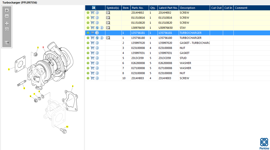This screenshot has width=270, height=150.
Task: Click the S supersession icon for STAY row
Action: (x=97, y=28)
